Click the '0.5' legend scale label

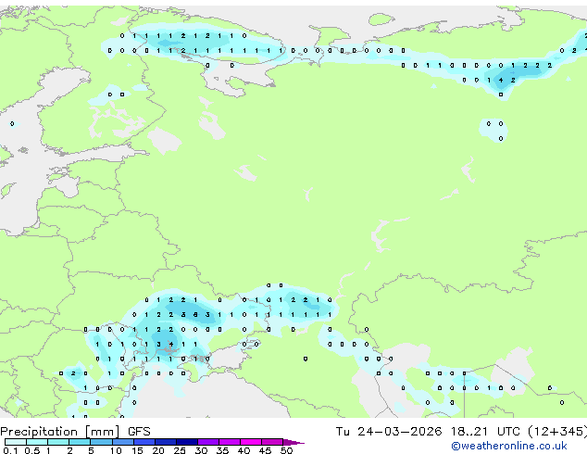(x=32, y=450)
